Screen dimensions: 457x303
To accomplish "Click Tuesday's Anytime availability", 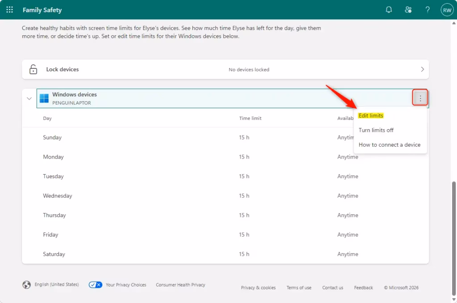I will coord(348,176).
